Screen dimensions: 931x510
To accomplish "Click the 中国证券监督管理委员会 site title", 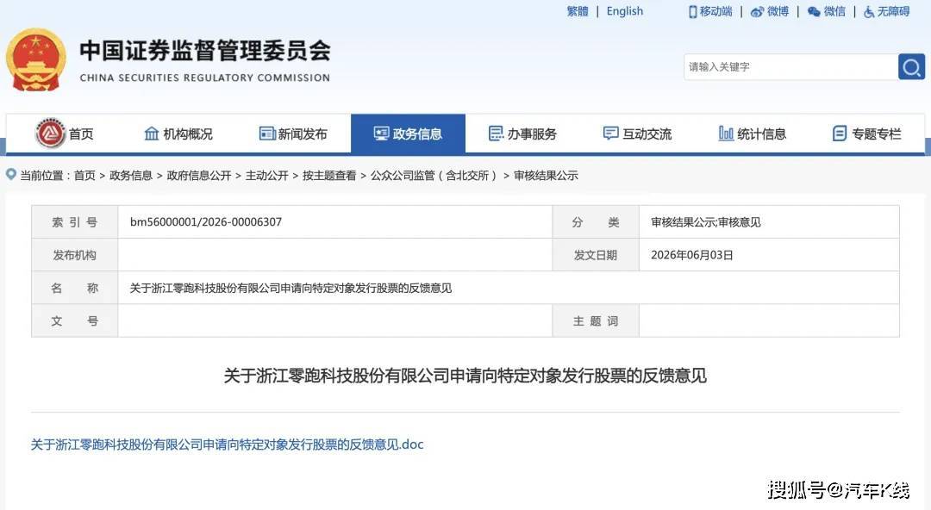I will 205,51.
